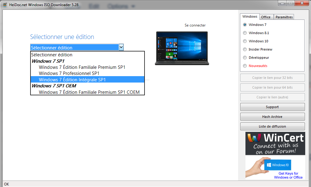The height and width of the screenshot is (187, 311).
Task: Select the Windows 7 radio button
Action: [245, 25]
